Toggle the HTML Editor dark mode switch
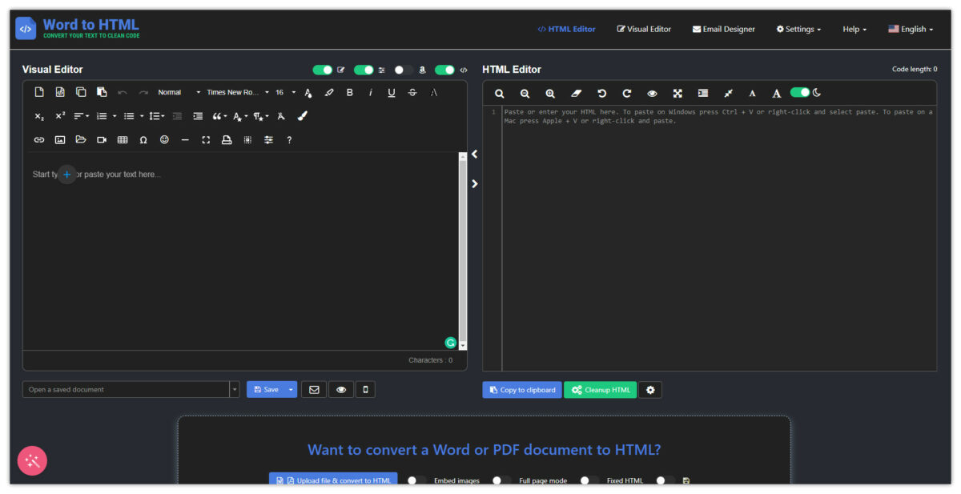The width and height of the screenshot is (961, 494). pos(800,93)
